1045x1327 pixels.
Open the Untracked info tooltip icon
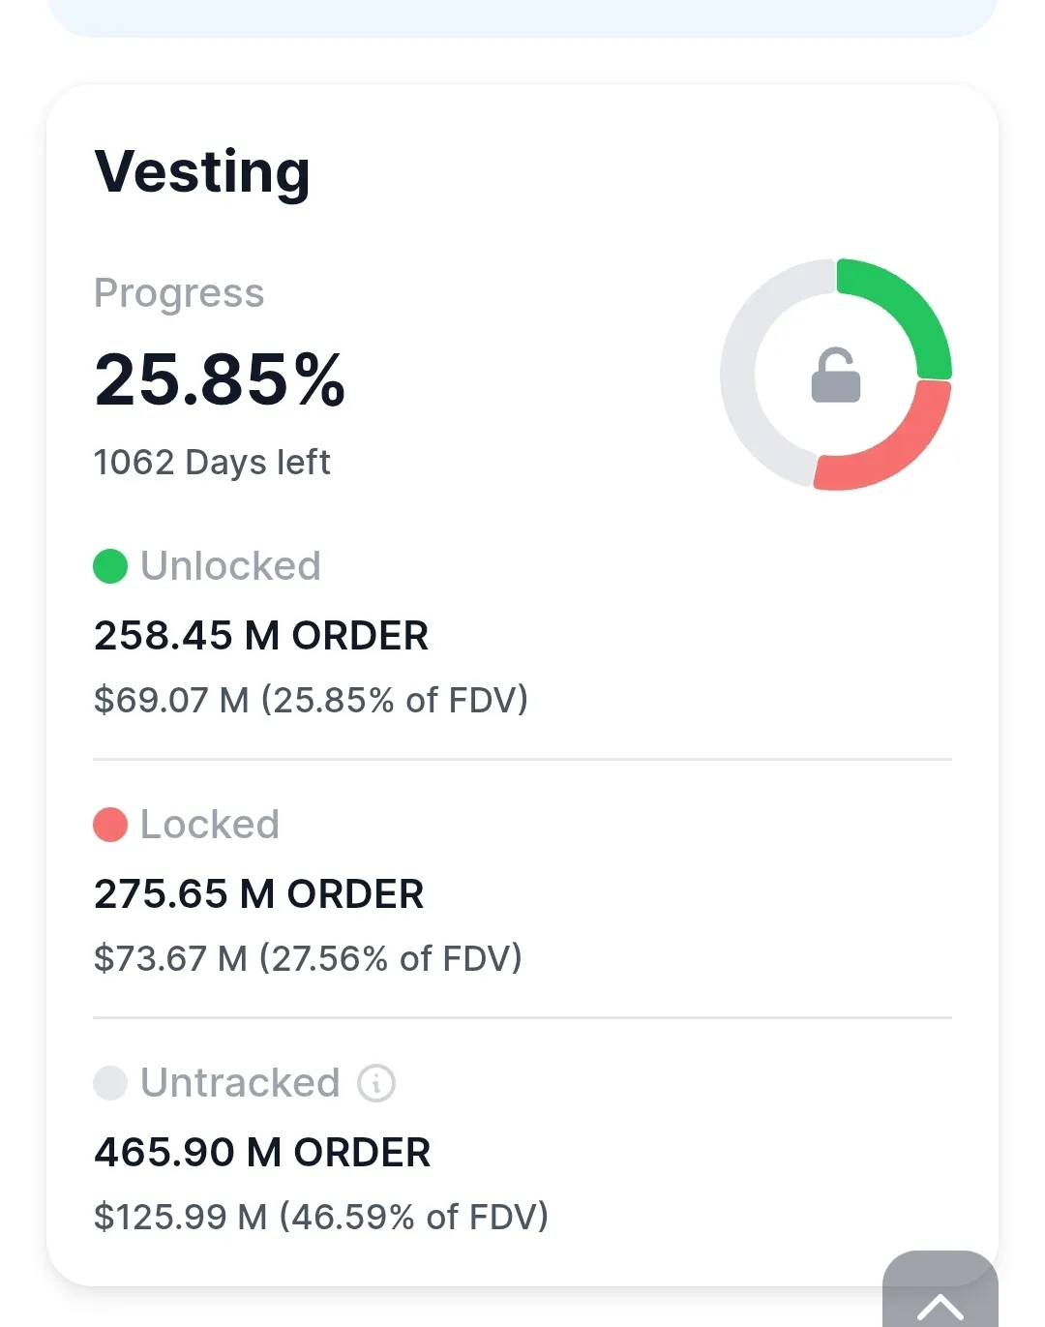coord(376,1083)
